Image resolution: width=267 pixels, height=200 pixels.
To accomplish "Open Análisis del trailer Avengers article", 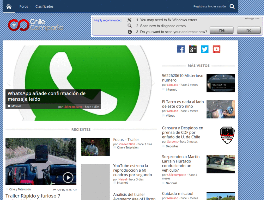I will (x=134, y=196).
